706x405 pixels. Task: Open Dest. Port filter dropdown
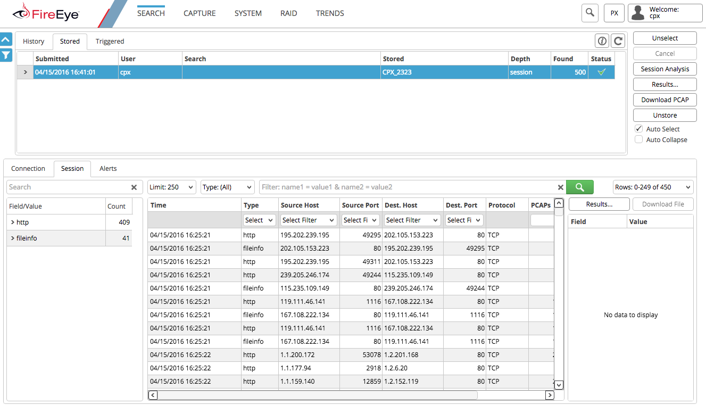pyautogui.click(x=464, y=220)
